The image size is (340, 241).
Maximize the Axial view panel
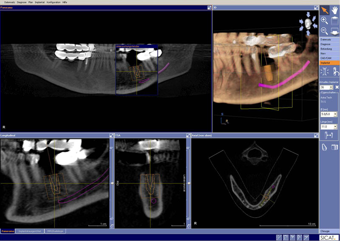click(x=316, y=136)
